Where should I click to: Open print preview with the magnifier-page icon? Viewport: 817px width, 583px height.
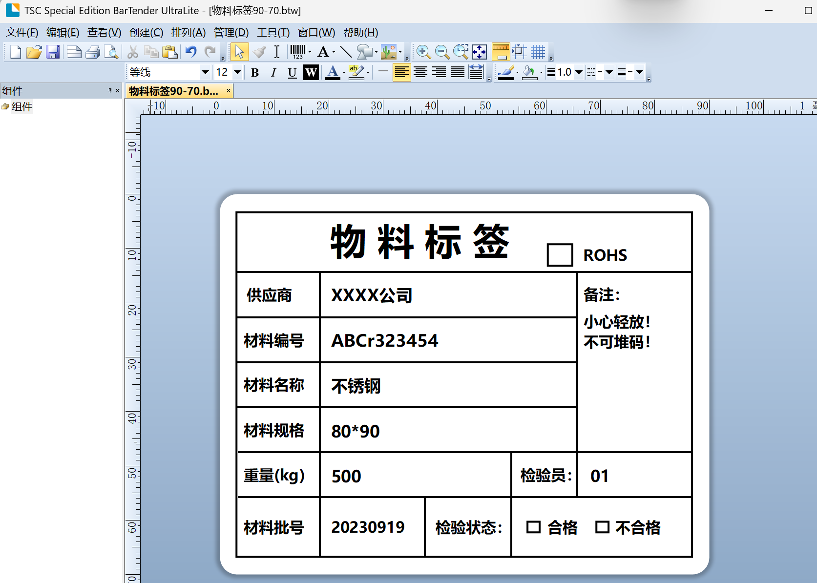pyautogui.click(x=111, y=52)
